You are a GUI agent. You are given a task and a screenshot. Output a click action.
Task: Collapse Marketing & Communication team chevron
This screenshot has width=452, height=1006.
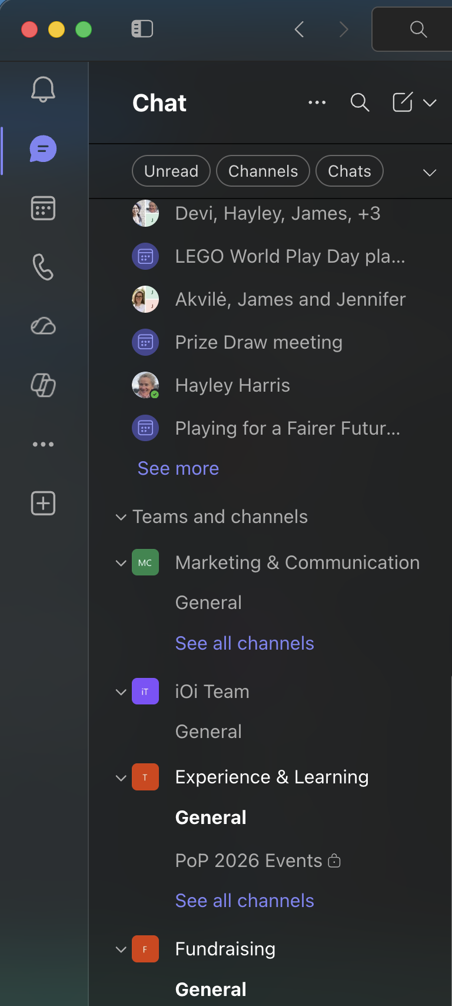pyautogui.click(x=121, y=563)
